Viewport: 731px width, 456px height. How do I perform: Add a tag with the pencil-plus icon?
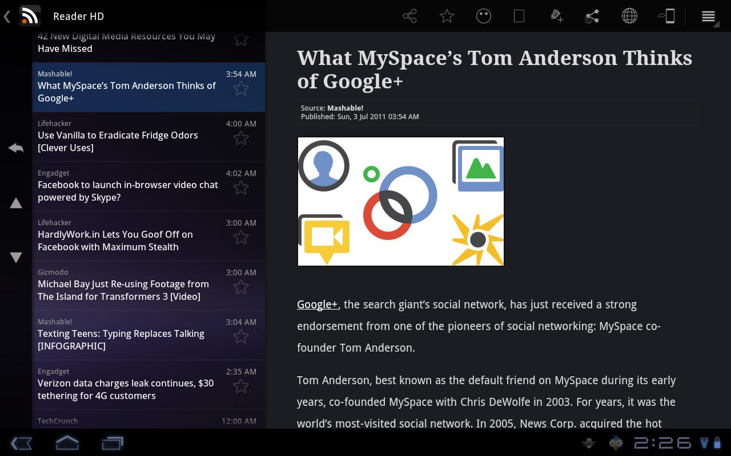pos(557,16)
